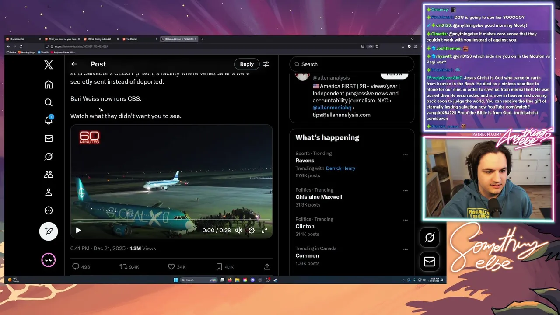Screen dimensions: 560x315
Task: Open the Nothing Burger bookmark
Action: [x=27, y=52]
